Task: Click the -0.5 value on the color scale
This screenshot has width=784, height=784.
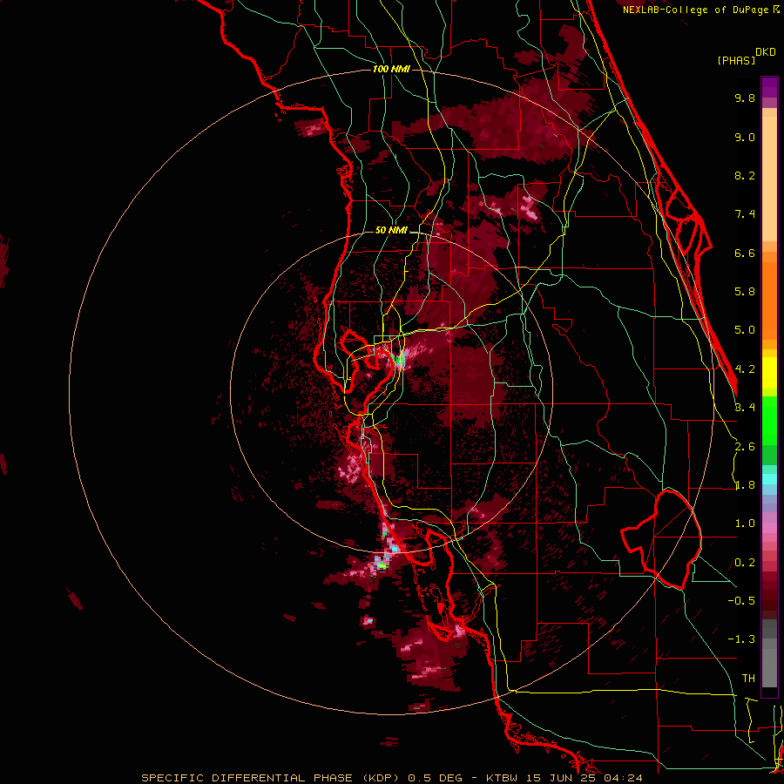Action: [741, 601]
